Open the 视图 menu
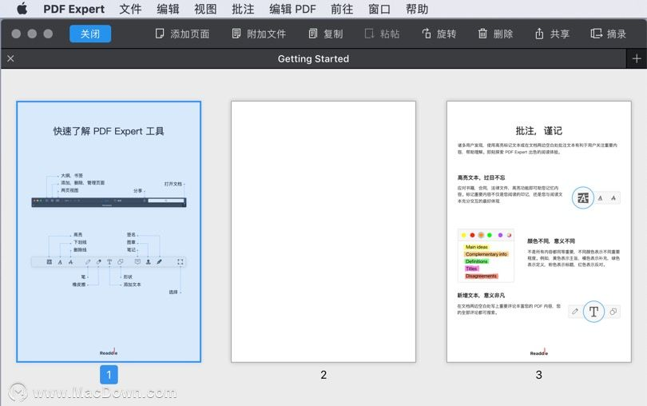647x406 pixels. click(x=205, y=9)
